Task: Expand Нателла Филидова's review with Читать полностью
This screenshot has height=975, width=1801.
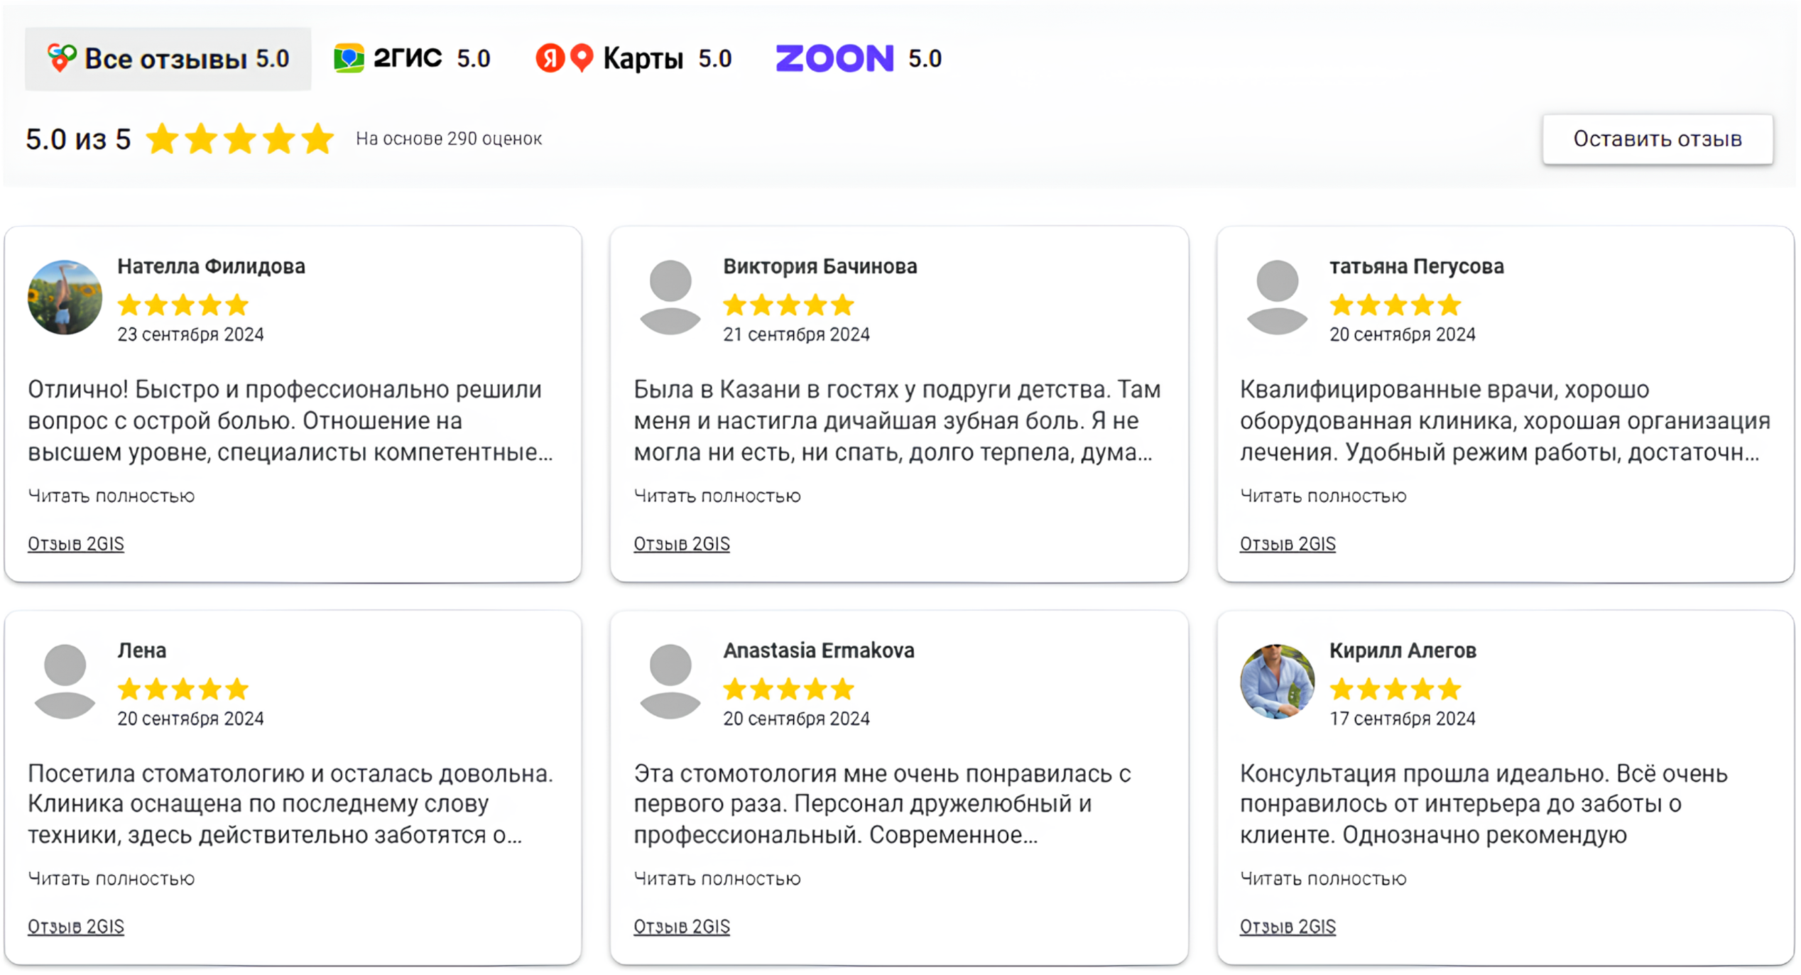Action: 111,496
